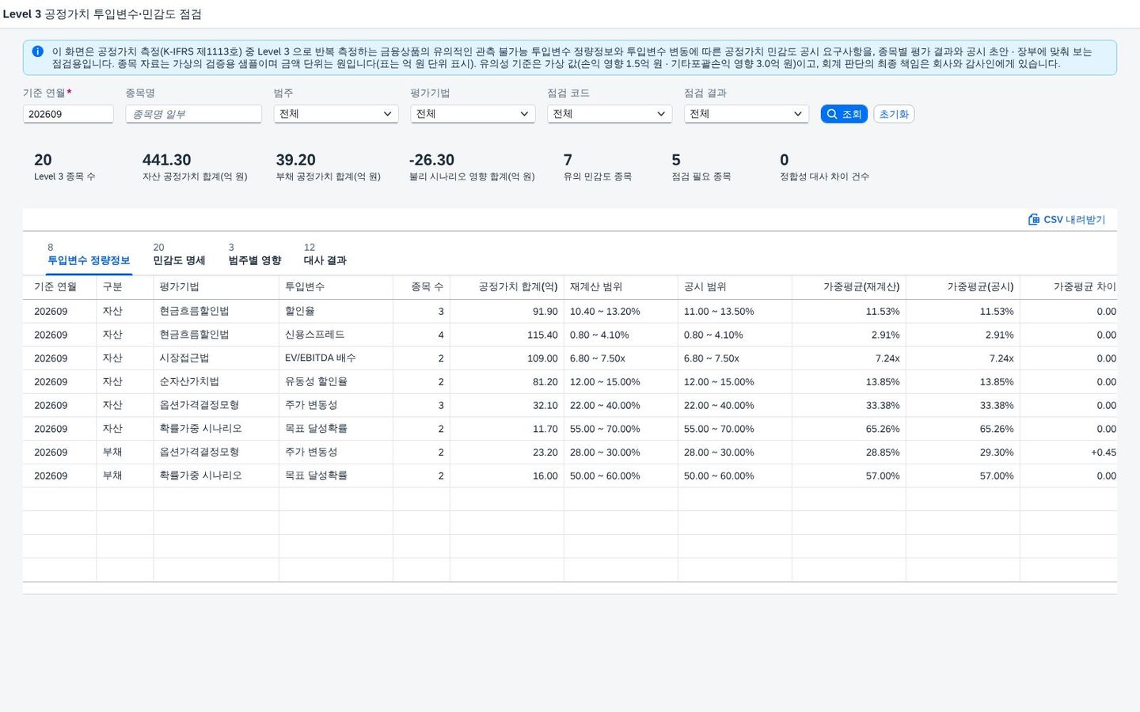The width and height of the screenshot is (1140, 712).
Task: Click the 정합성 대사 차이 건수 KPI
Action: click(824, 167)
